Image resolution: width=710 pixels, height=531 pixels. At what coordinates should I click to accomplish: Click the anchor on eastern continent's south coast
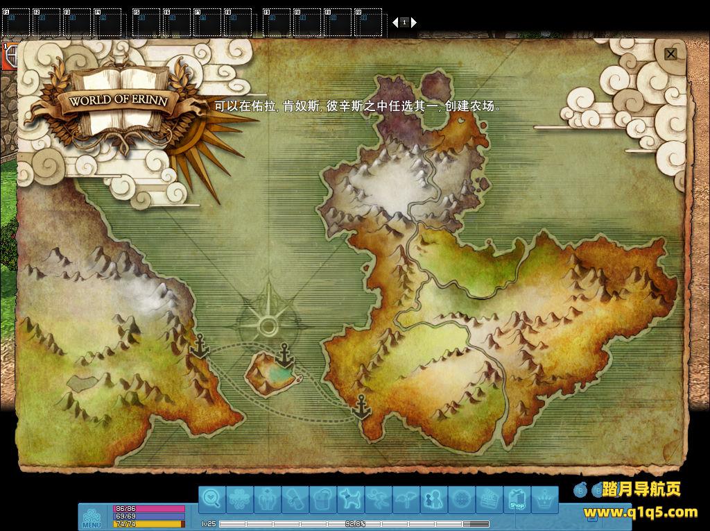pos(361,407)
